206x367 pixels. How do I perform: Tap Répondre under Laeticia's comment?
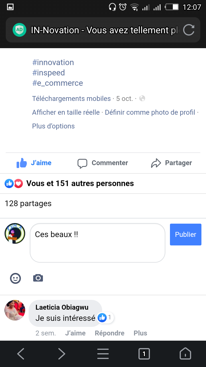point(110,333)
